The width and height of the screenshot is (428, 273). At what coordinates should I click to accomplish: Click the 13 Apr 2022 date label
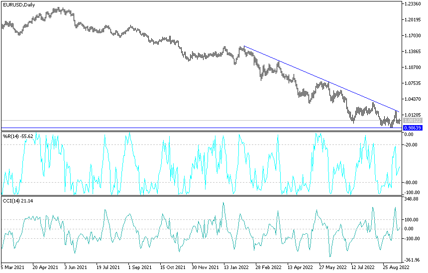[x=300, y=267]
